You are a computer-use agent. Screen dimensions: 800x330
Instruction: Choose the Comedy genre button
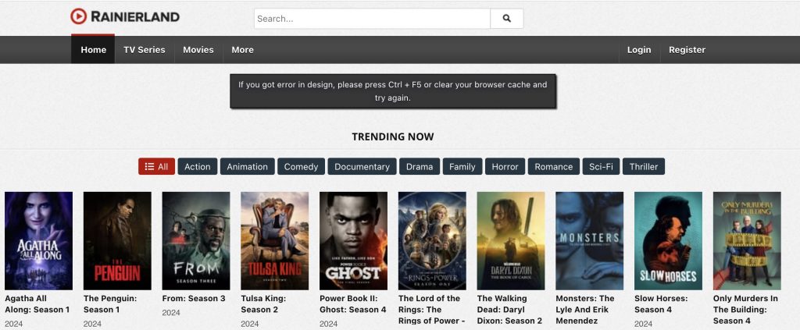point(301,167)
